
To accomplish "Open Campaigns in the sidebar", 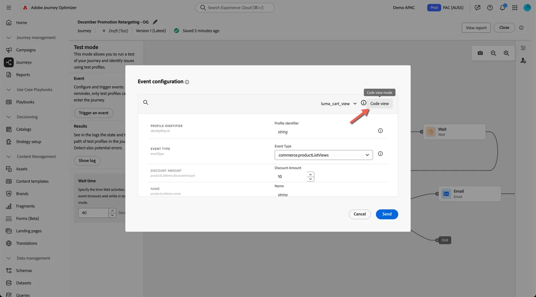I will [x=26, y=50].
